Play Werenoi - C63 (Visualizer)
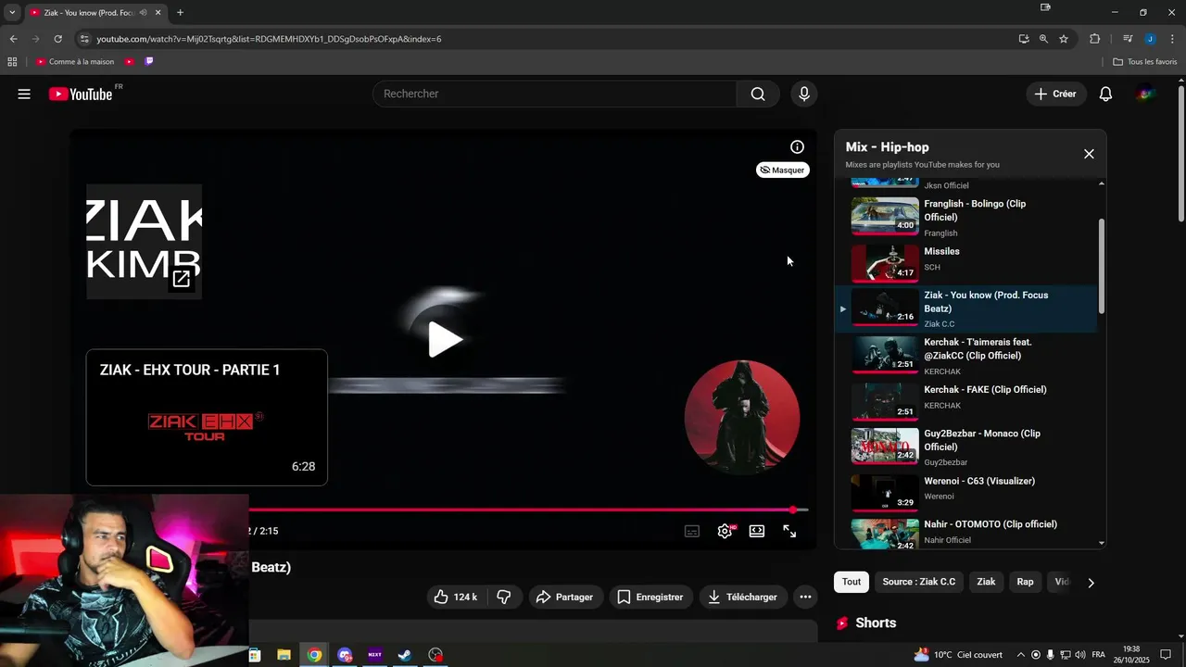This screenshot has height=667, width=1186. pos(965,491)
